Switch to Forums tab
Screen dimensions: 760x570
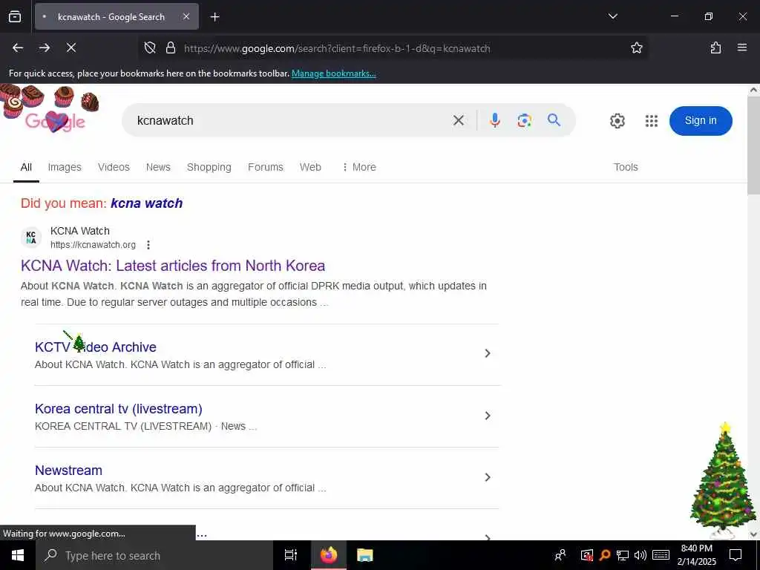[265, 167]
